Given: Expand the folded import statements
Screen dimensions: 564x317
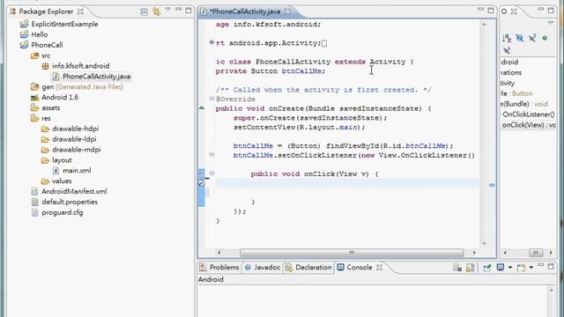Looking at the screenshot, I should tap(211, 42).
